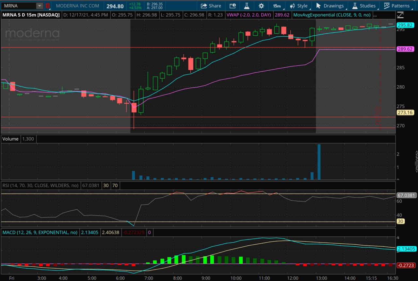Viewport: 418px width, 281px height.
Task: Click the percent change +4.53%
Action: [135, 8]
